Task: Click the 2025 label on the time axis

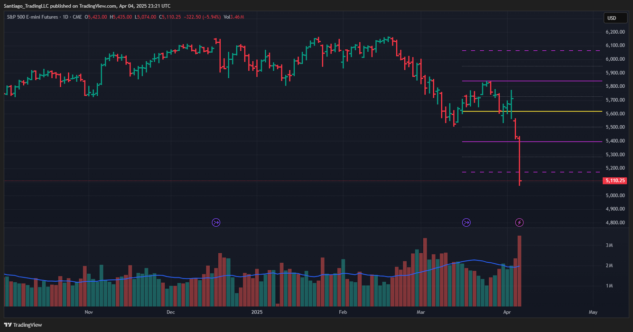Action: [x=257, y=312]
